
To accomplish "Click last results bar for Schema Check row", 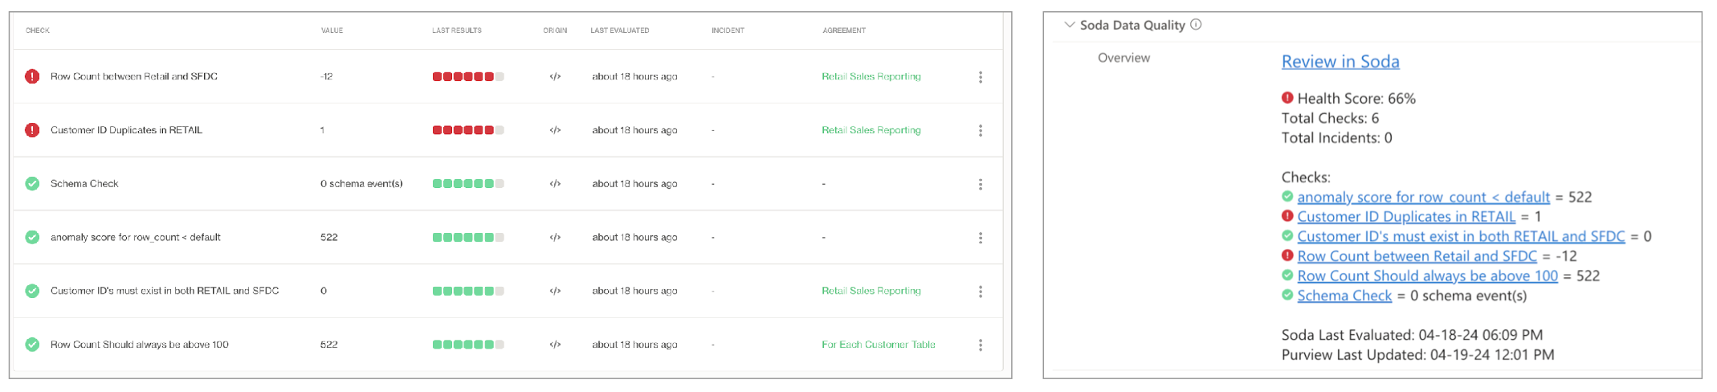I will (467, 184).
